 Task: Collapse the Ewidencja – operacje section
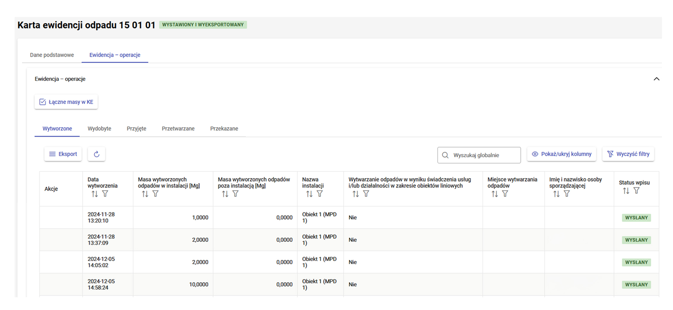(656, 79)
